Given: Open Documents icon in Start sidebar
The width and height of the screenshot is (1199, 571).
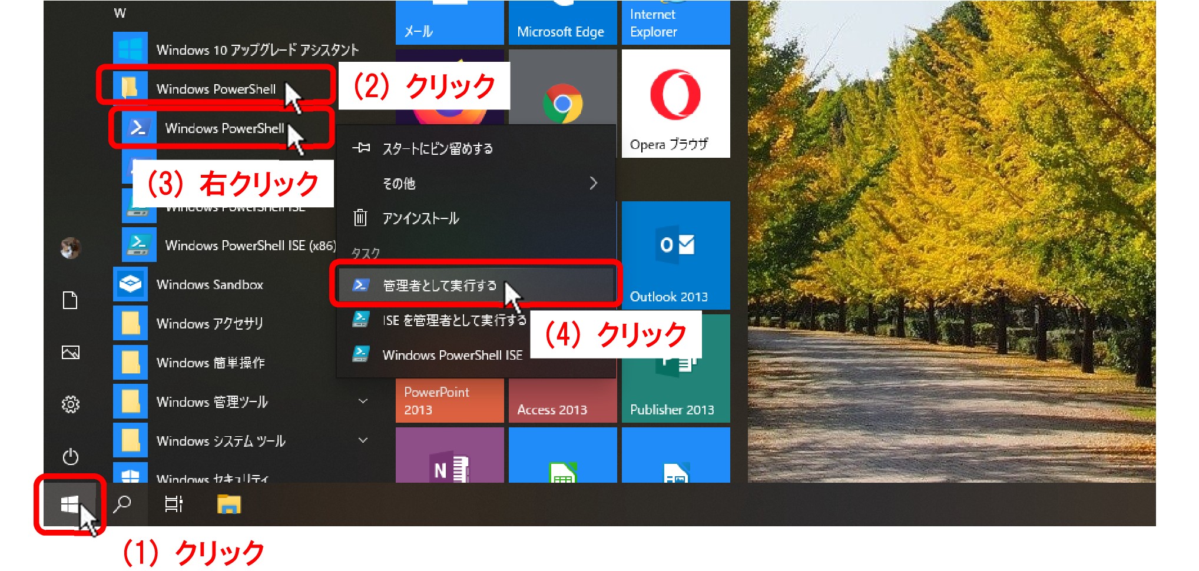Looking at the screenshot, I should (71, 301).
